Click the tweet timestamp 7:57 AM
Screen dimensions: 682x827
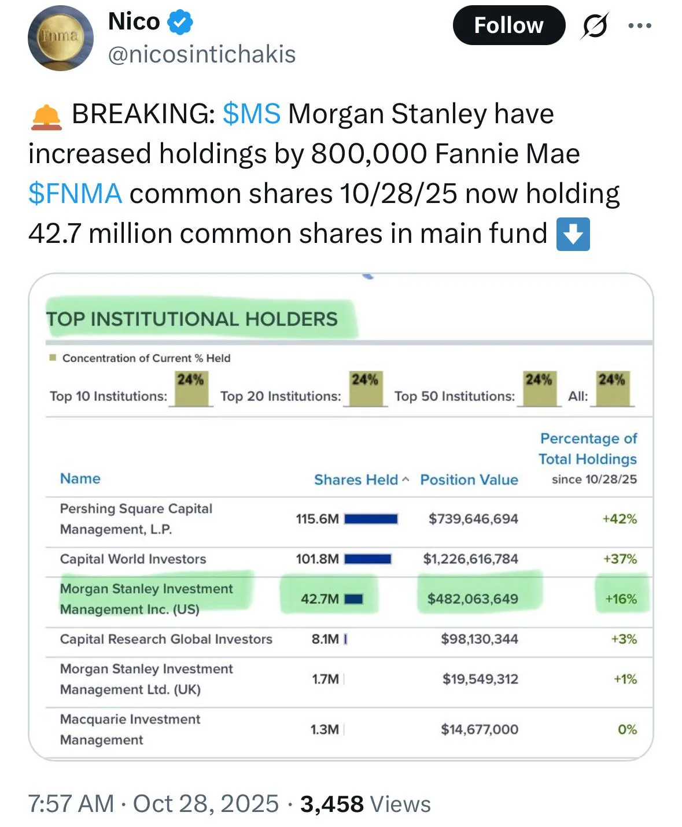71,804
